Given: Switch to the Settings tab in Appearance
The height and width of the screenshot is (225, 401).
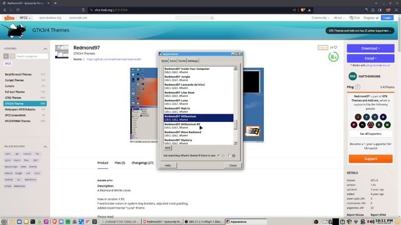Looking at the screenshot, I should (x=193, y=61).
